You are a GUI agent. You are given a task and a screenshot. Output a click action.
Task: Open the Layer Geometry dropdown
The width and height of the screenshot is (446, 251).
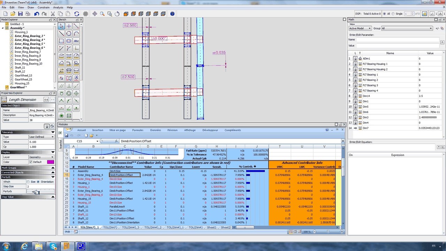(42, 157)
